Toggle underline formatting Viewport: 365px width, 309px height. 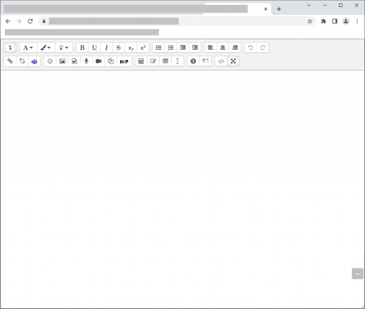94,48
